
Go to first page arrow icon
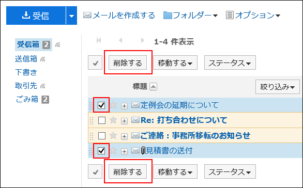pos(99,40)
